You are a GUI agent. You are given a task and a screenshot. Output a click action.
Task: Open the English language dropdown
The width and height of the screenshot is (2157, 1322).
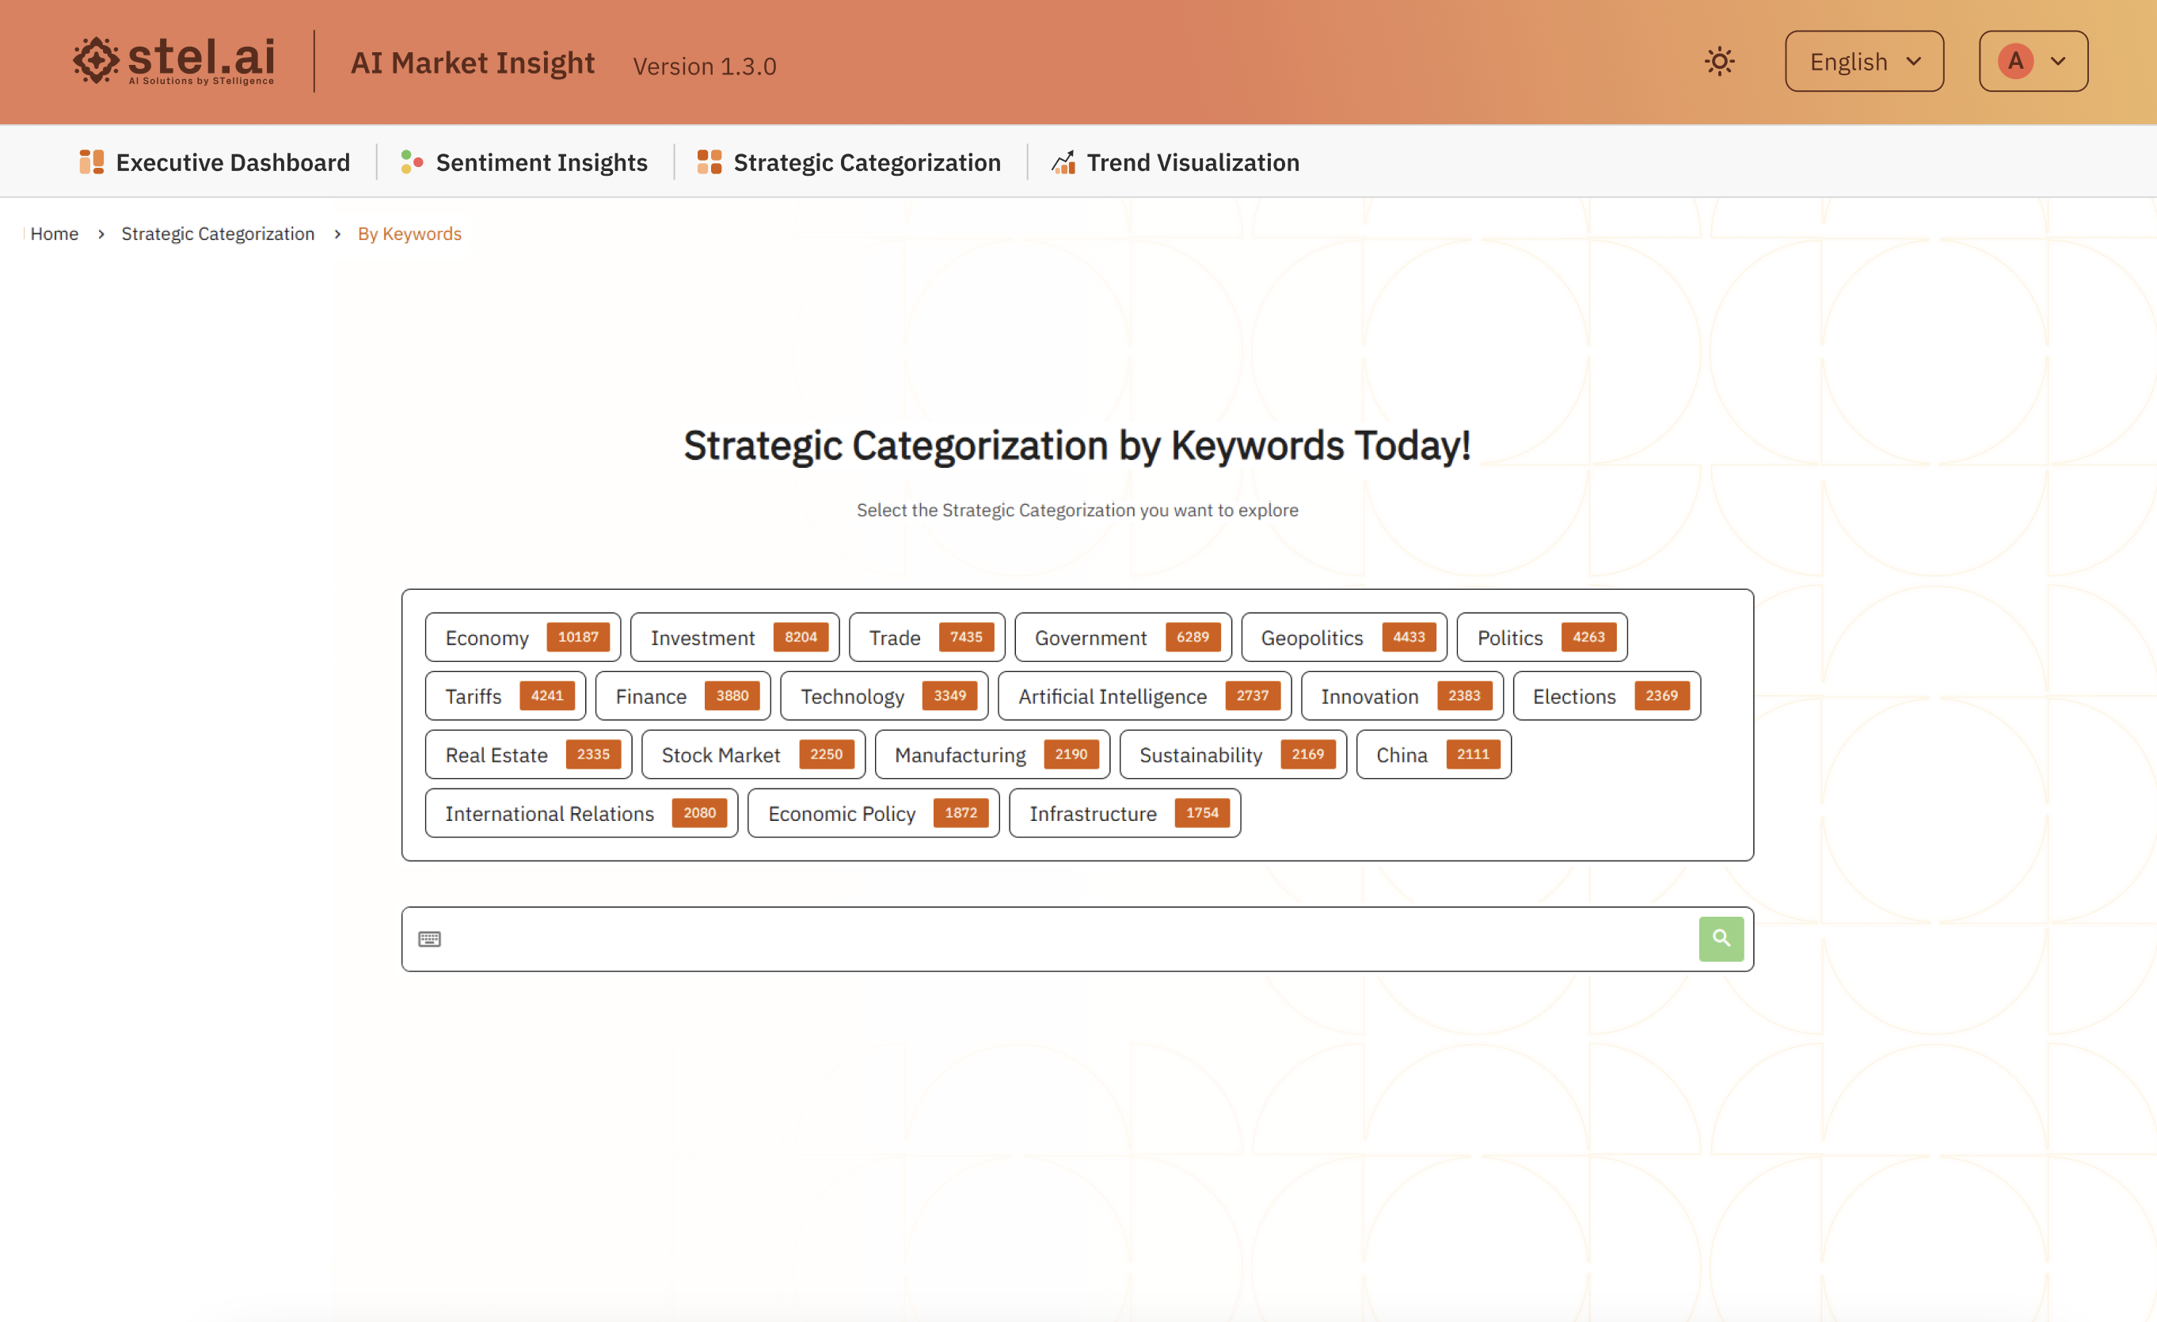(x=1864, y=61)
